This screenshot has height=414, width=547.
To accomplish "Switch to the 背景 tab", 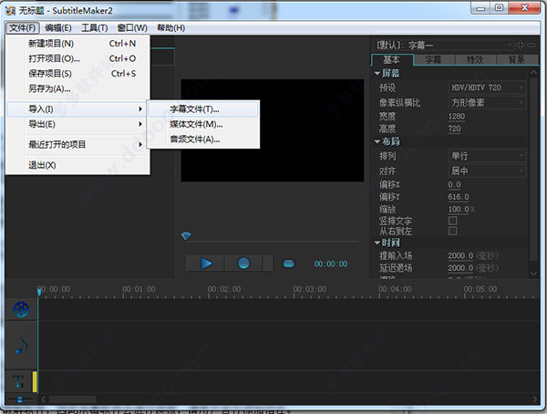I will coord(517,60).
